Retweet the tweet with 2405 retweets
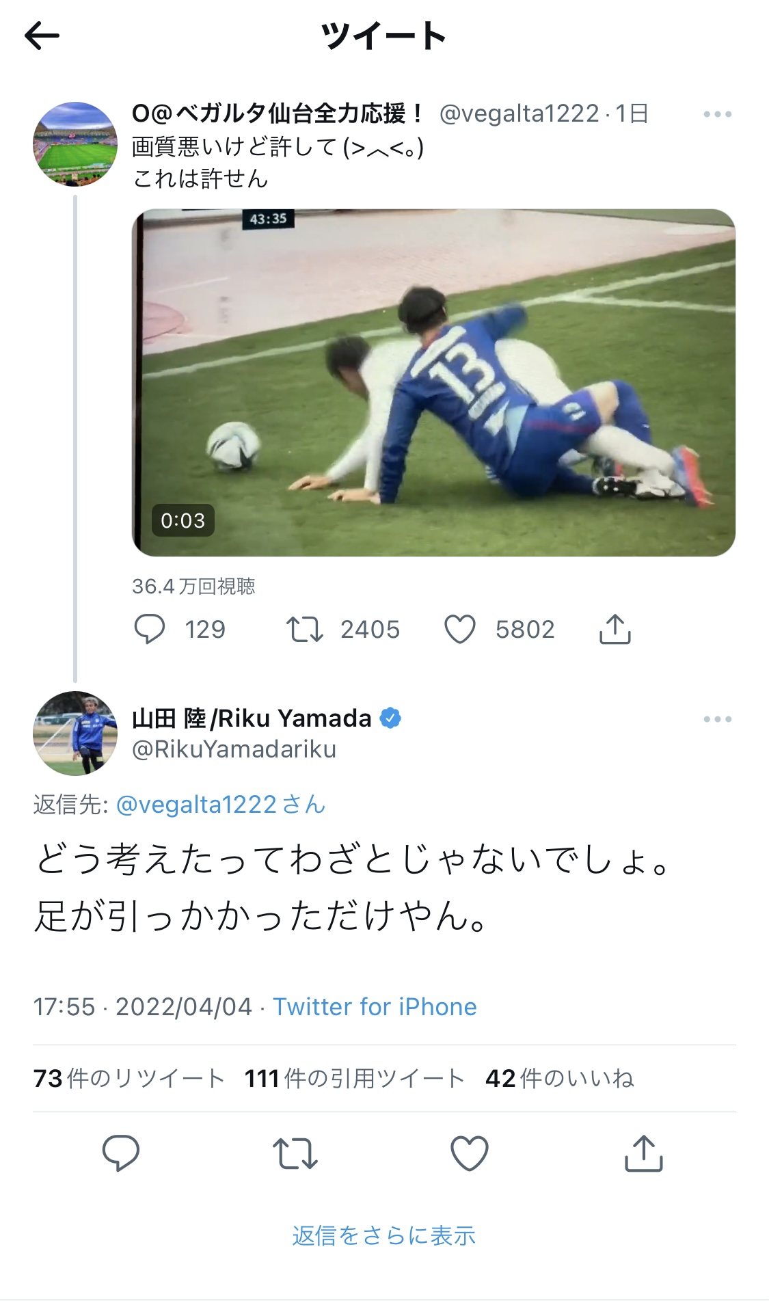The width and height of the screenshot is (769, 1303). (304, 629)
